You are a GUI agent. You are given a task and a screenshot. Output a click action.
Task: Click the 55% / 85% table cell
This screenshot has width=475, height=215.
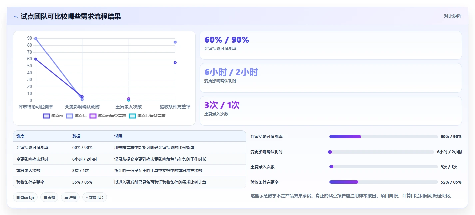[x=82, y=182]
